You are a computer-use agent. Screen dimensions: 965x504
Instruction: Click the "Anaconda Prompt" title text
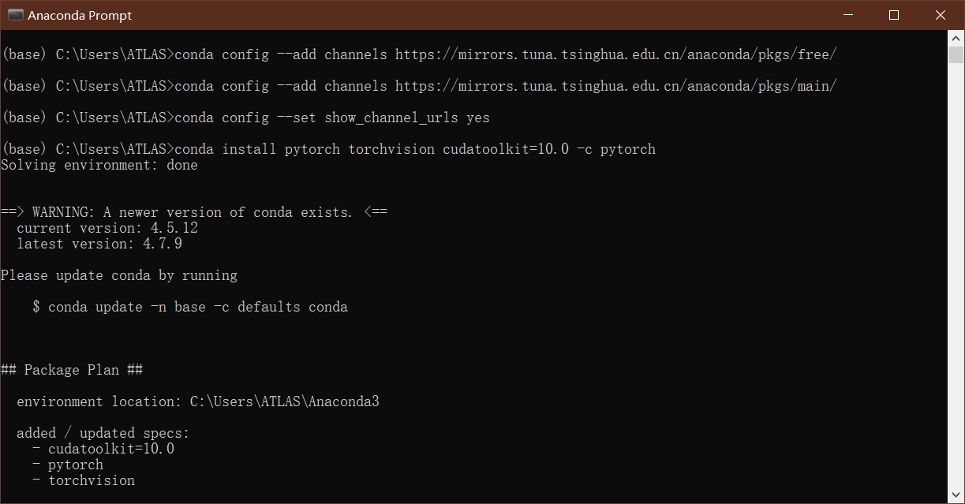click(80, 15)
